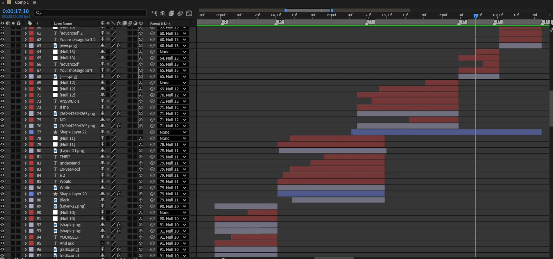This screenshot has height=259, width=553.
Task: Open the Composition Mini-Flowchart icon
Action: pyautogui.click(x=154, y=13)
